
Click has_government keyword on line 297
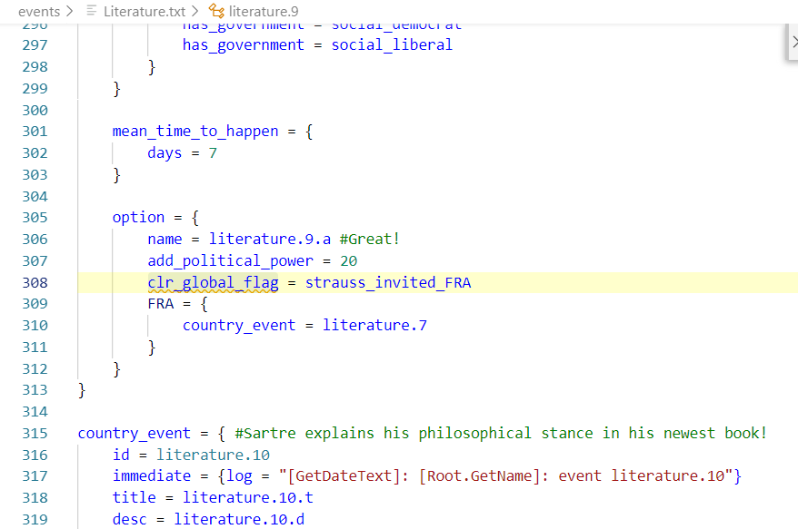click(x=244, y=44)
